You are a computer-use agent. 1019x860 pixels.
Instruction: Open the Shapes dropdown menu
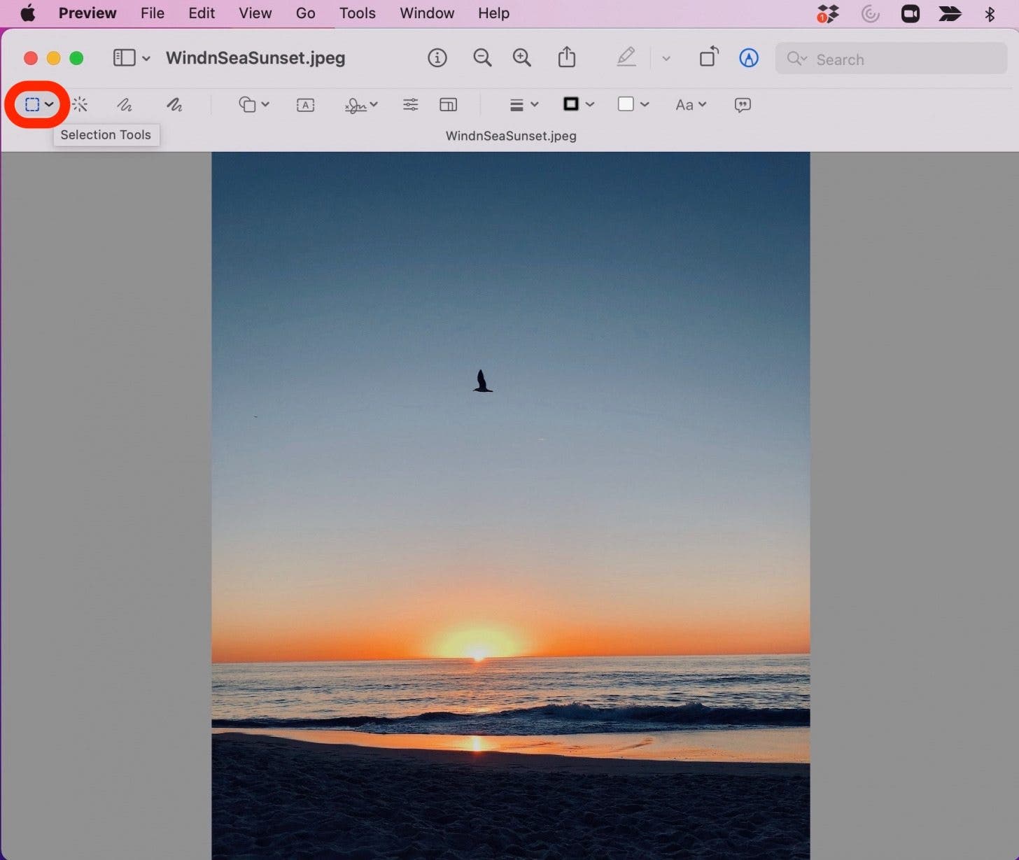(253, 105)
